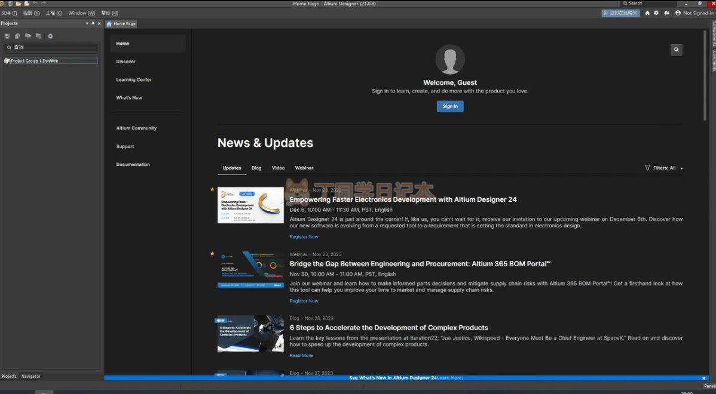Click the Not Signed In user icon

click(678, 13)
